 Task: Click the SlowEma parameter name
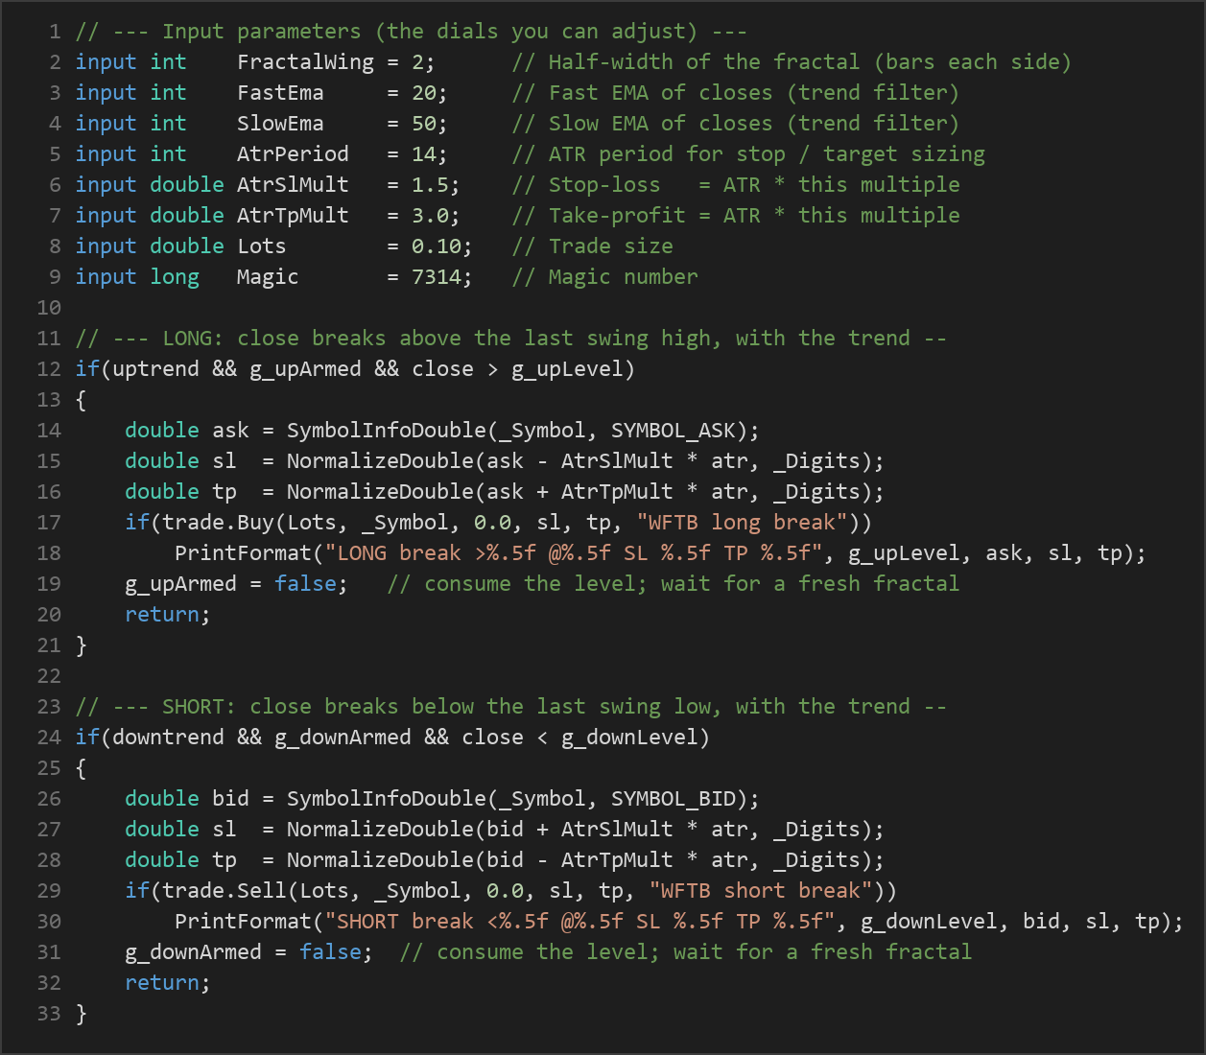(280, 124)
